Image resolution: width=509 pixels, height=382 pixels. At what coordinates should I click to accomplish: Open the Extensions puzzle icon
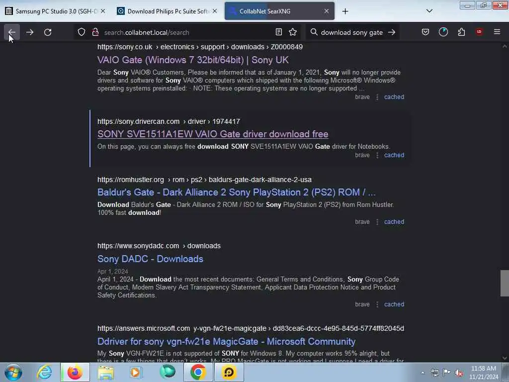tap(461, 32)
